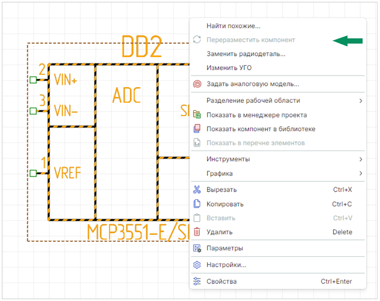Click the red spiral analog model icon

pyautogui.click(x=197, y=84)
